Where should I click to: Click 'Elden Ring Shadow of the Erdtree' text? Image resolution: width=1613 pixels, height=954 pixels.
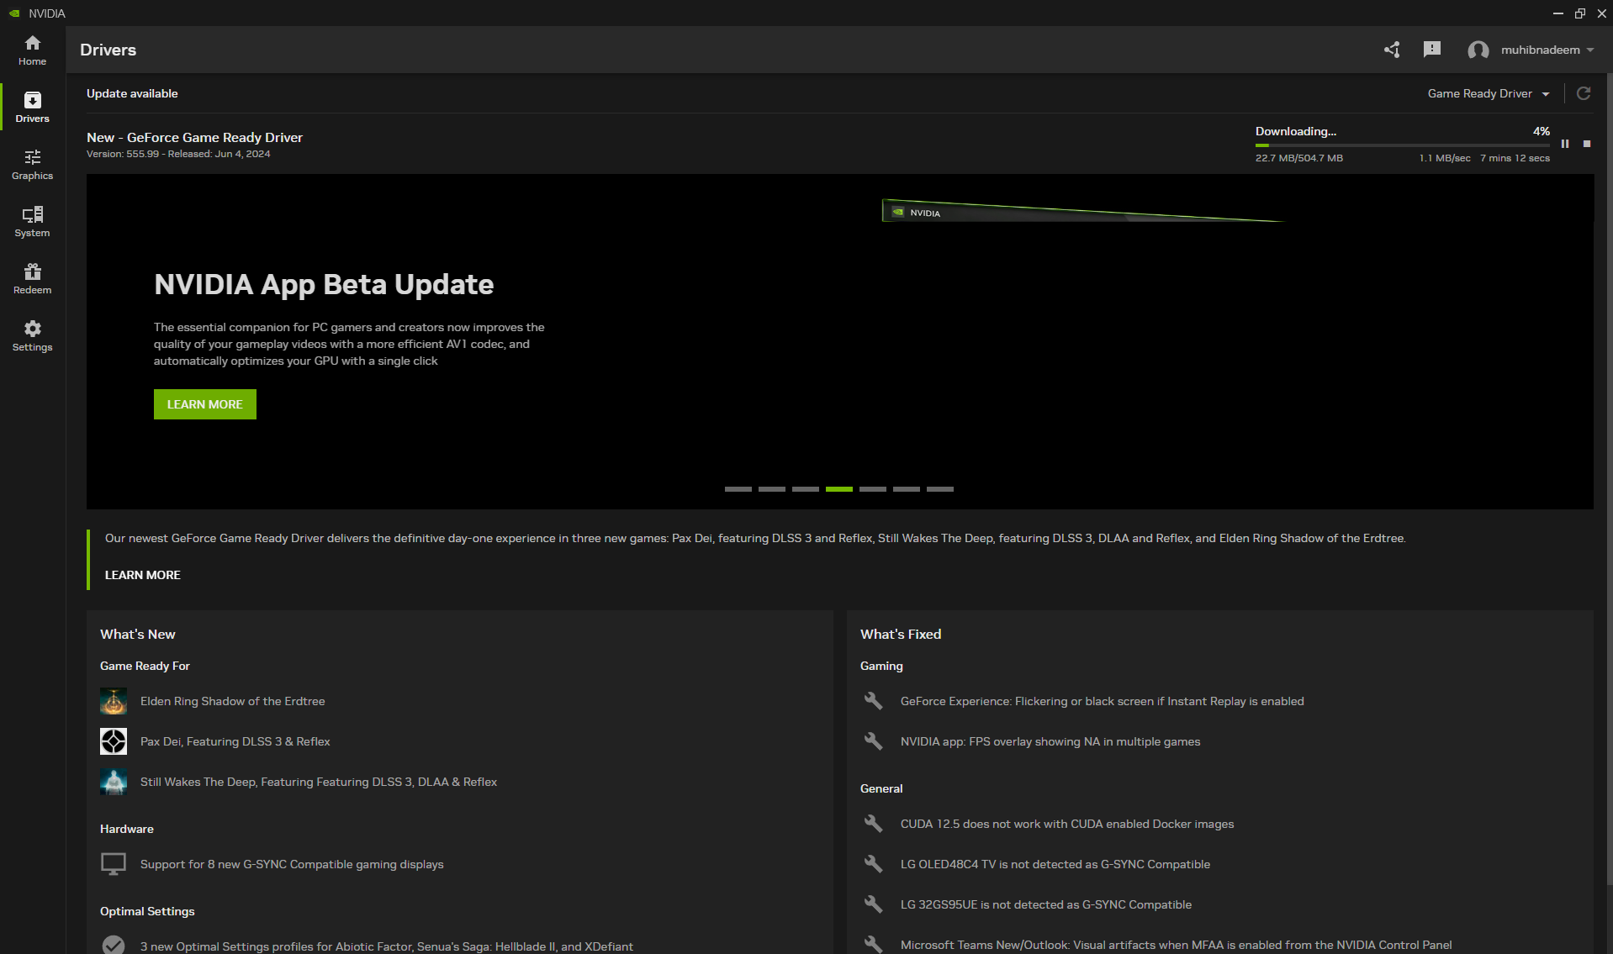tap(232, 701)
